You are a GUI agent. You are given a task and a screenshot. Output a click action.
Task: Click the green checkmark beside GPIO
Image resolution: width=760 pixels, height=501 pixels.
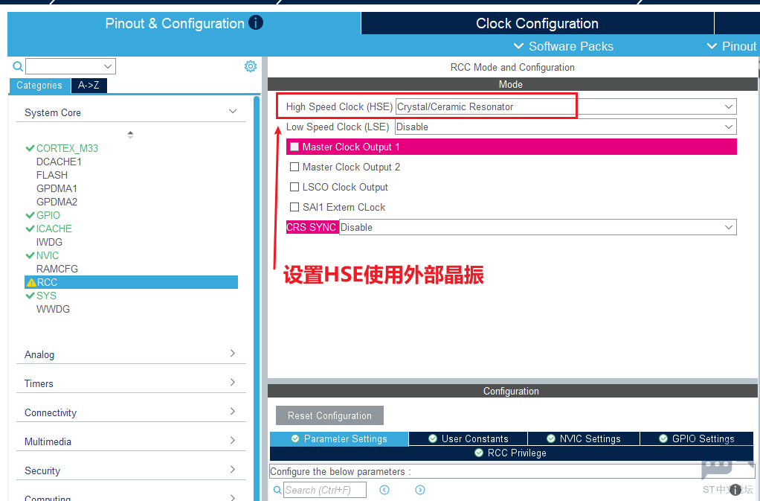[x=30, y=215]
